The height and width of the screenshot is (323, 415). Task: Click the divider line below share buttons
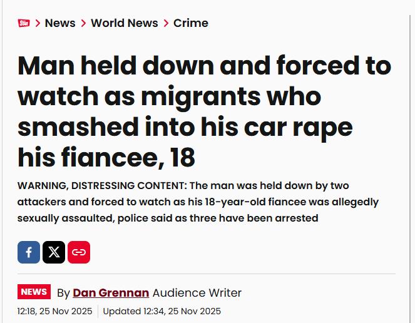click(x=207, y=274)
